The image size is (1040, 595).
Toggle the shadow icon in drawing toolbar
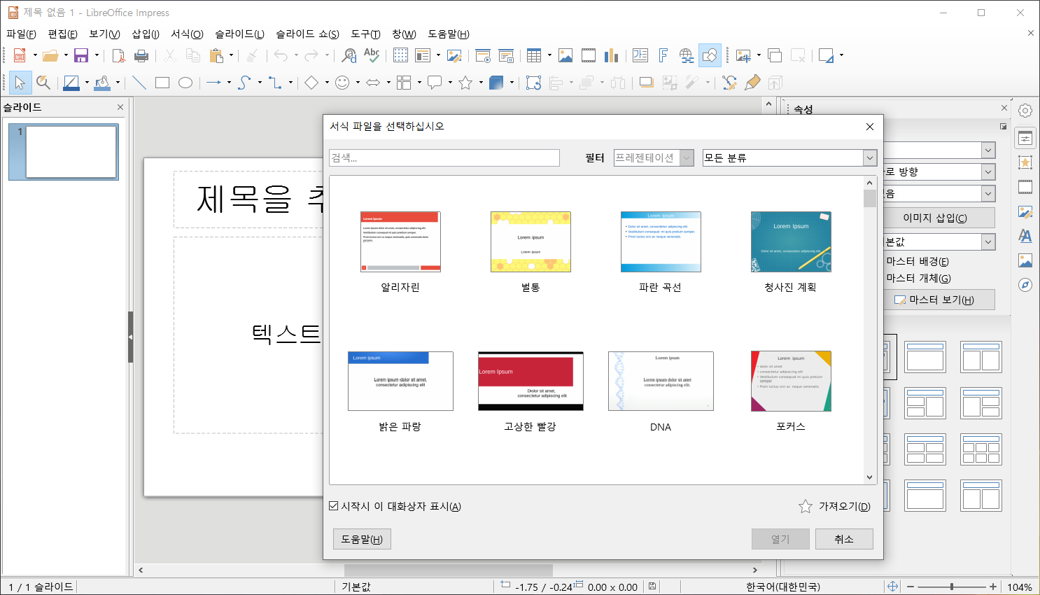pyautogui.click(x=647, y=83)
